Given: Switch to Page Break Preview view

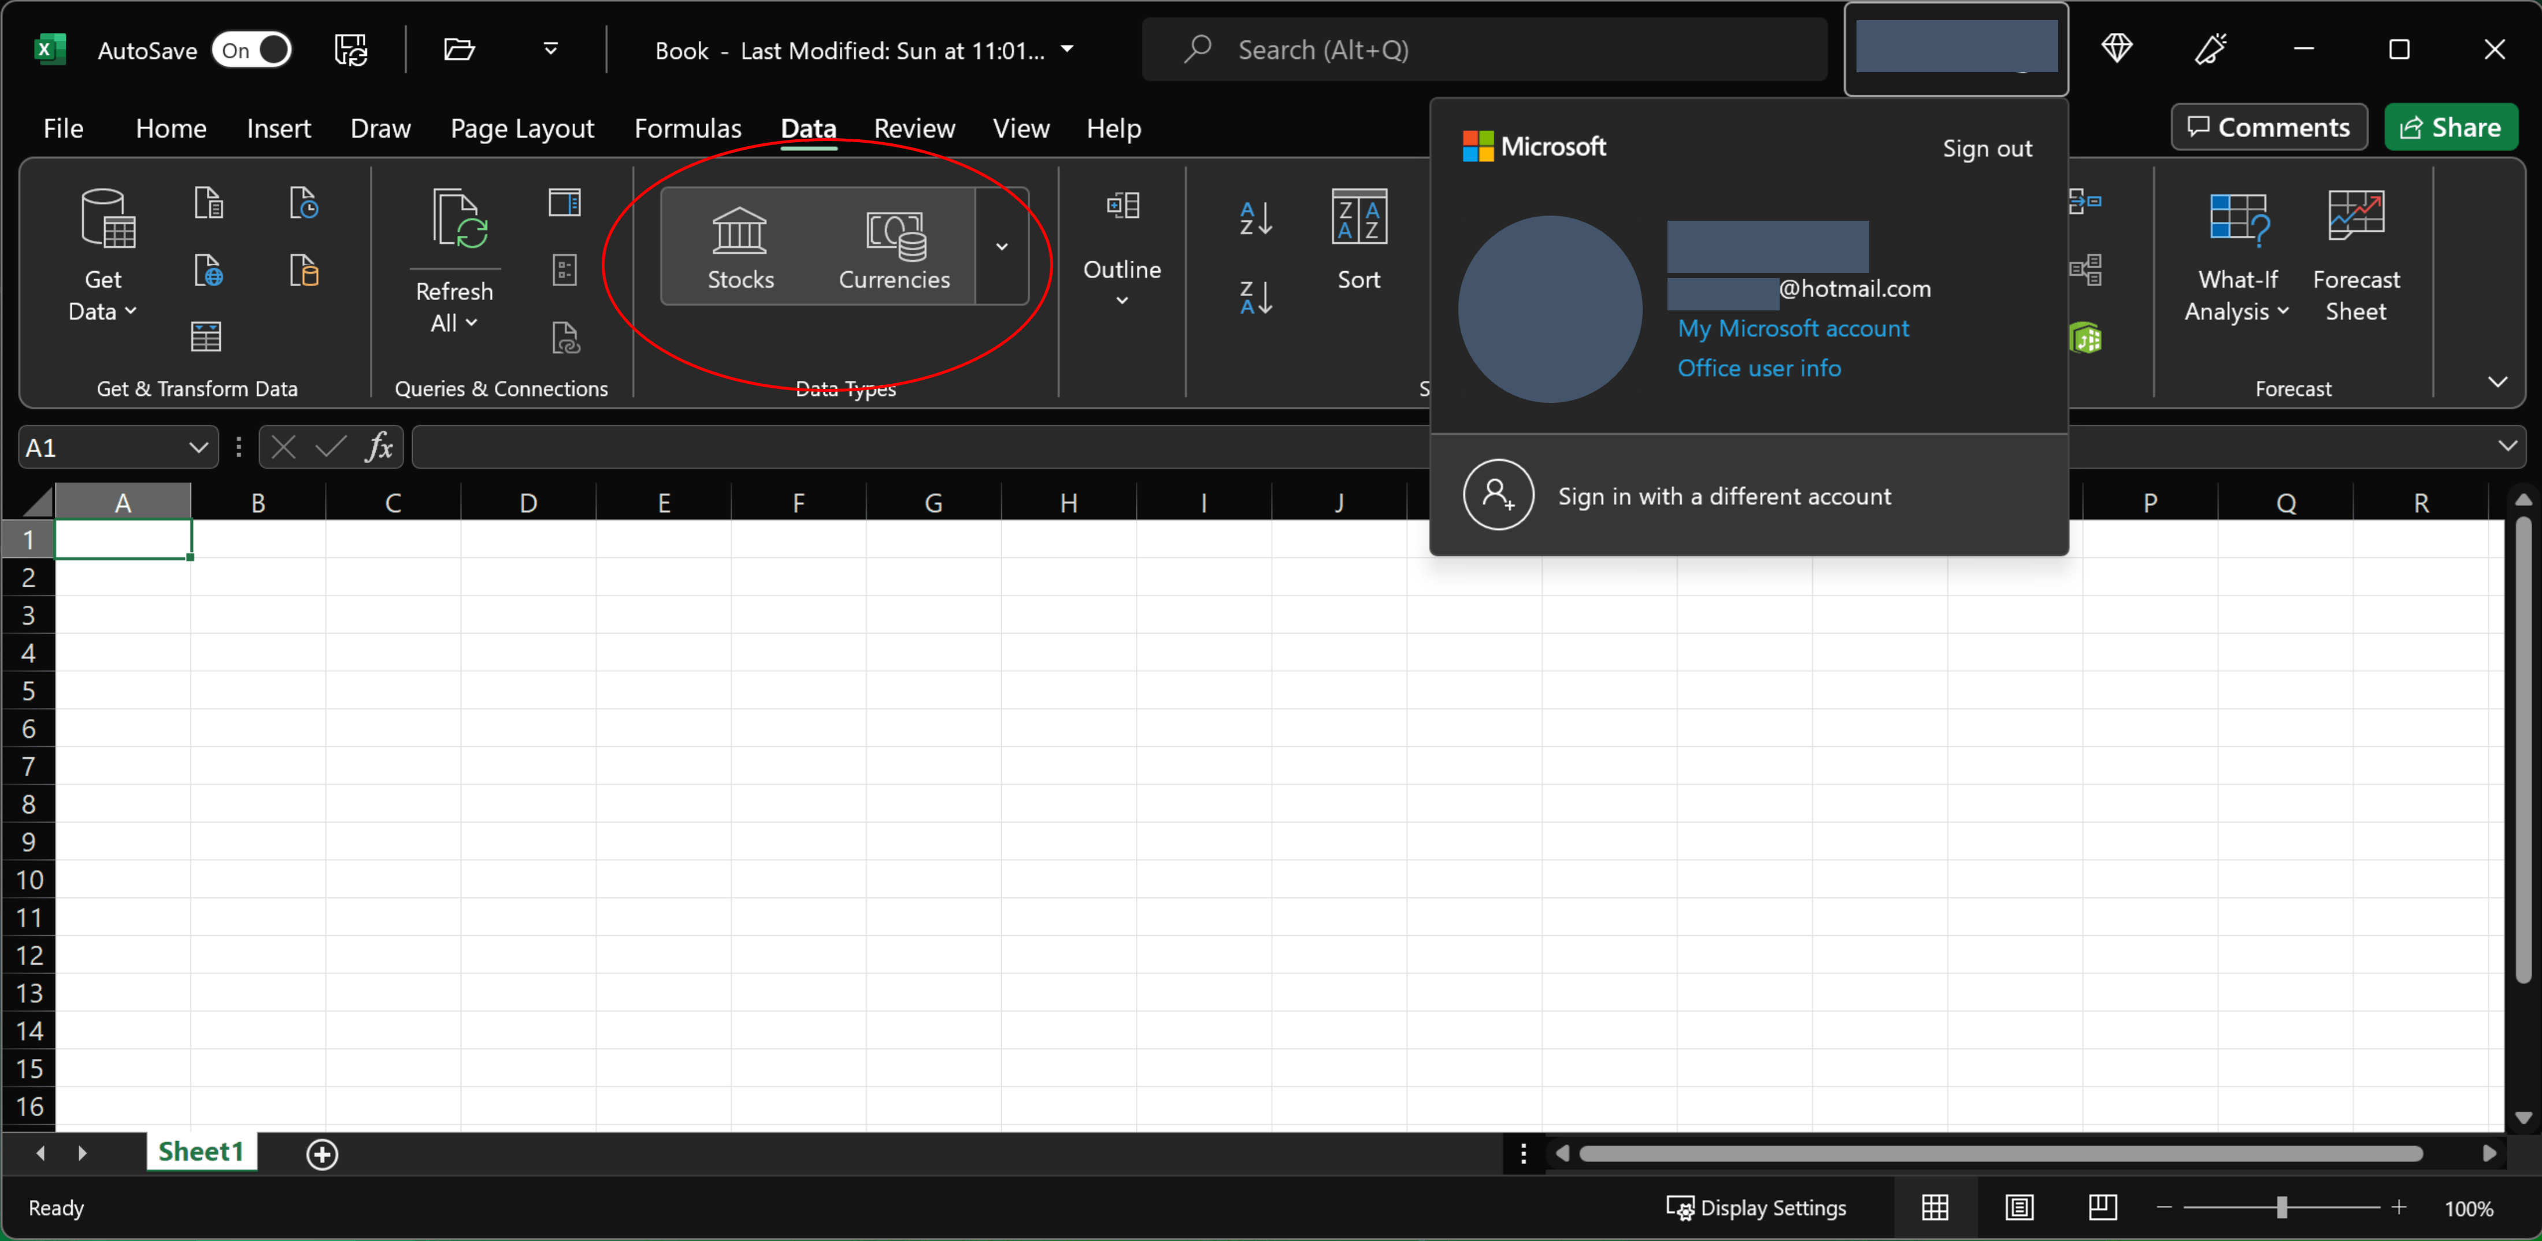Looking at the screenshot, I should pyautogui.click(x=2102, y=1207).
